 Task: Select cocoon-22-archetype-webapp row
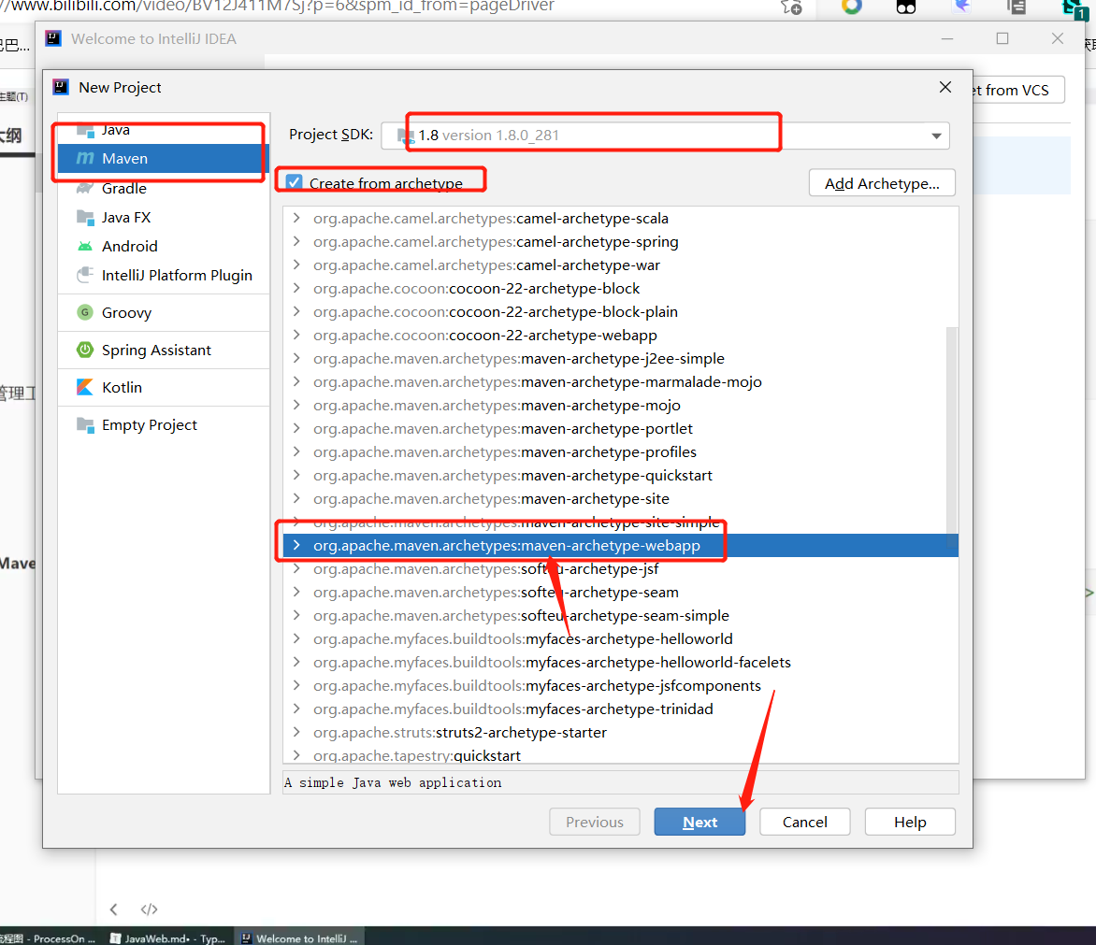[x=621, y=336]
